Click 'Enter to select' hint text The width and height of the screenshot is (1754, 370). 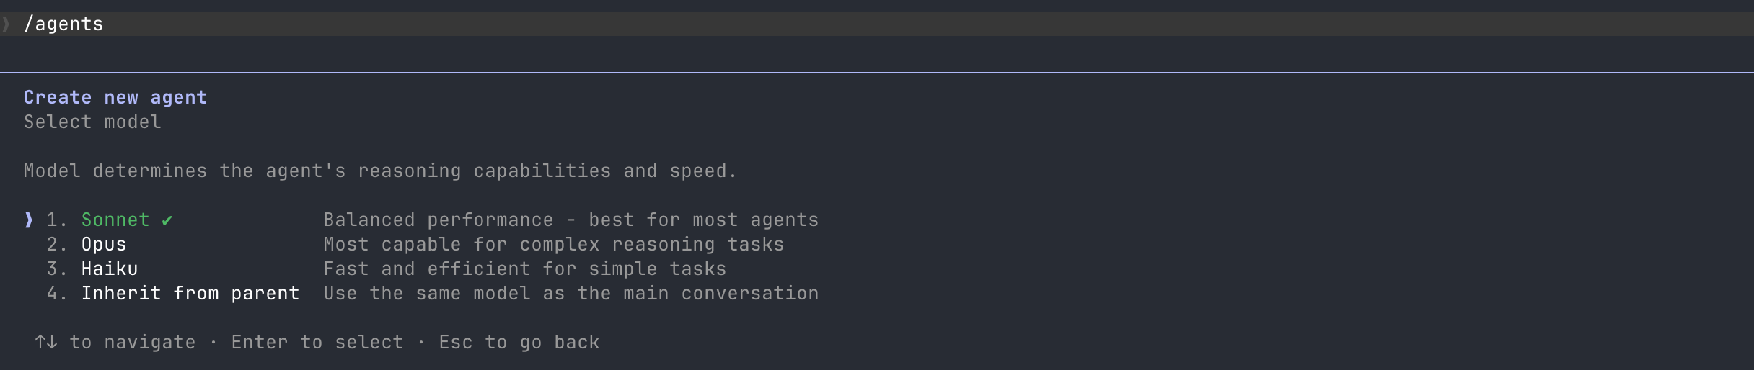point(317,342)
